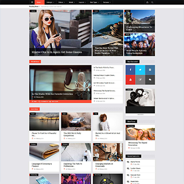The width and height of the screenshot is (184, 184).
Task: Click comment icon beside Summer Start comment
Action: click(128, 175)
